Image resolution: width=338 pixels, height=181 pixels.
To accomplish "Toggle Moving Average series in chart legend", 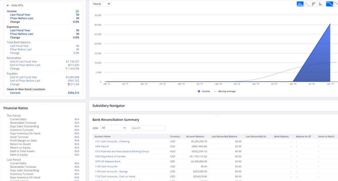I will click(x=224, y=91).
